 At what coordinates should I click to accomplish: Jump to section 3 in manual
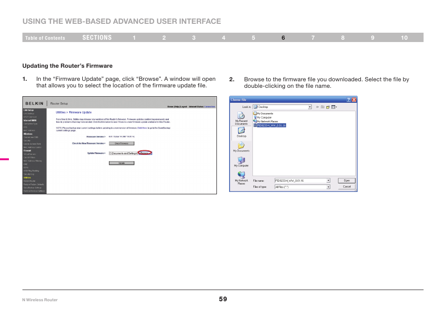pyautogui.click(x=194, y=38)
